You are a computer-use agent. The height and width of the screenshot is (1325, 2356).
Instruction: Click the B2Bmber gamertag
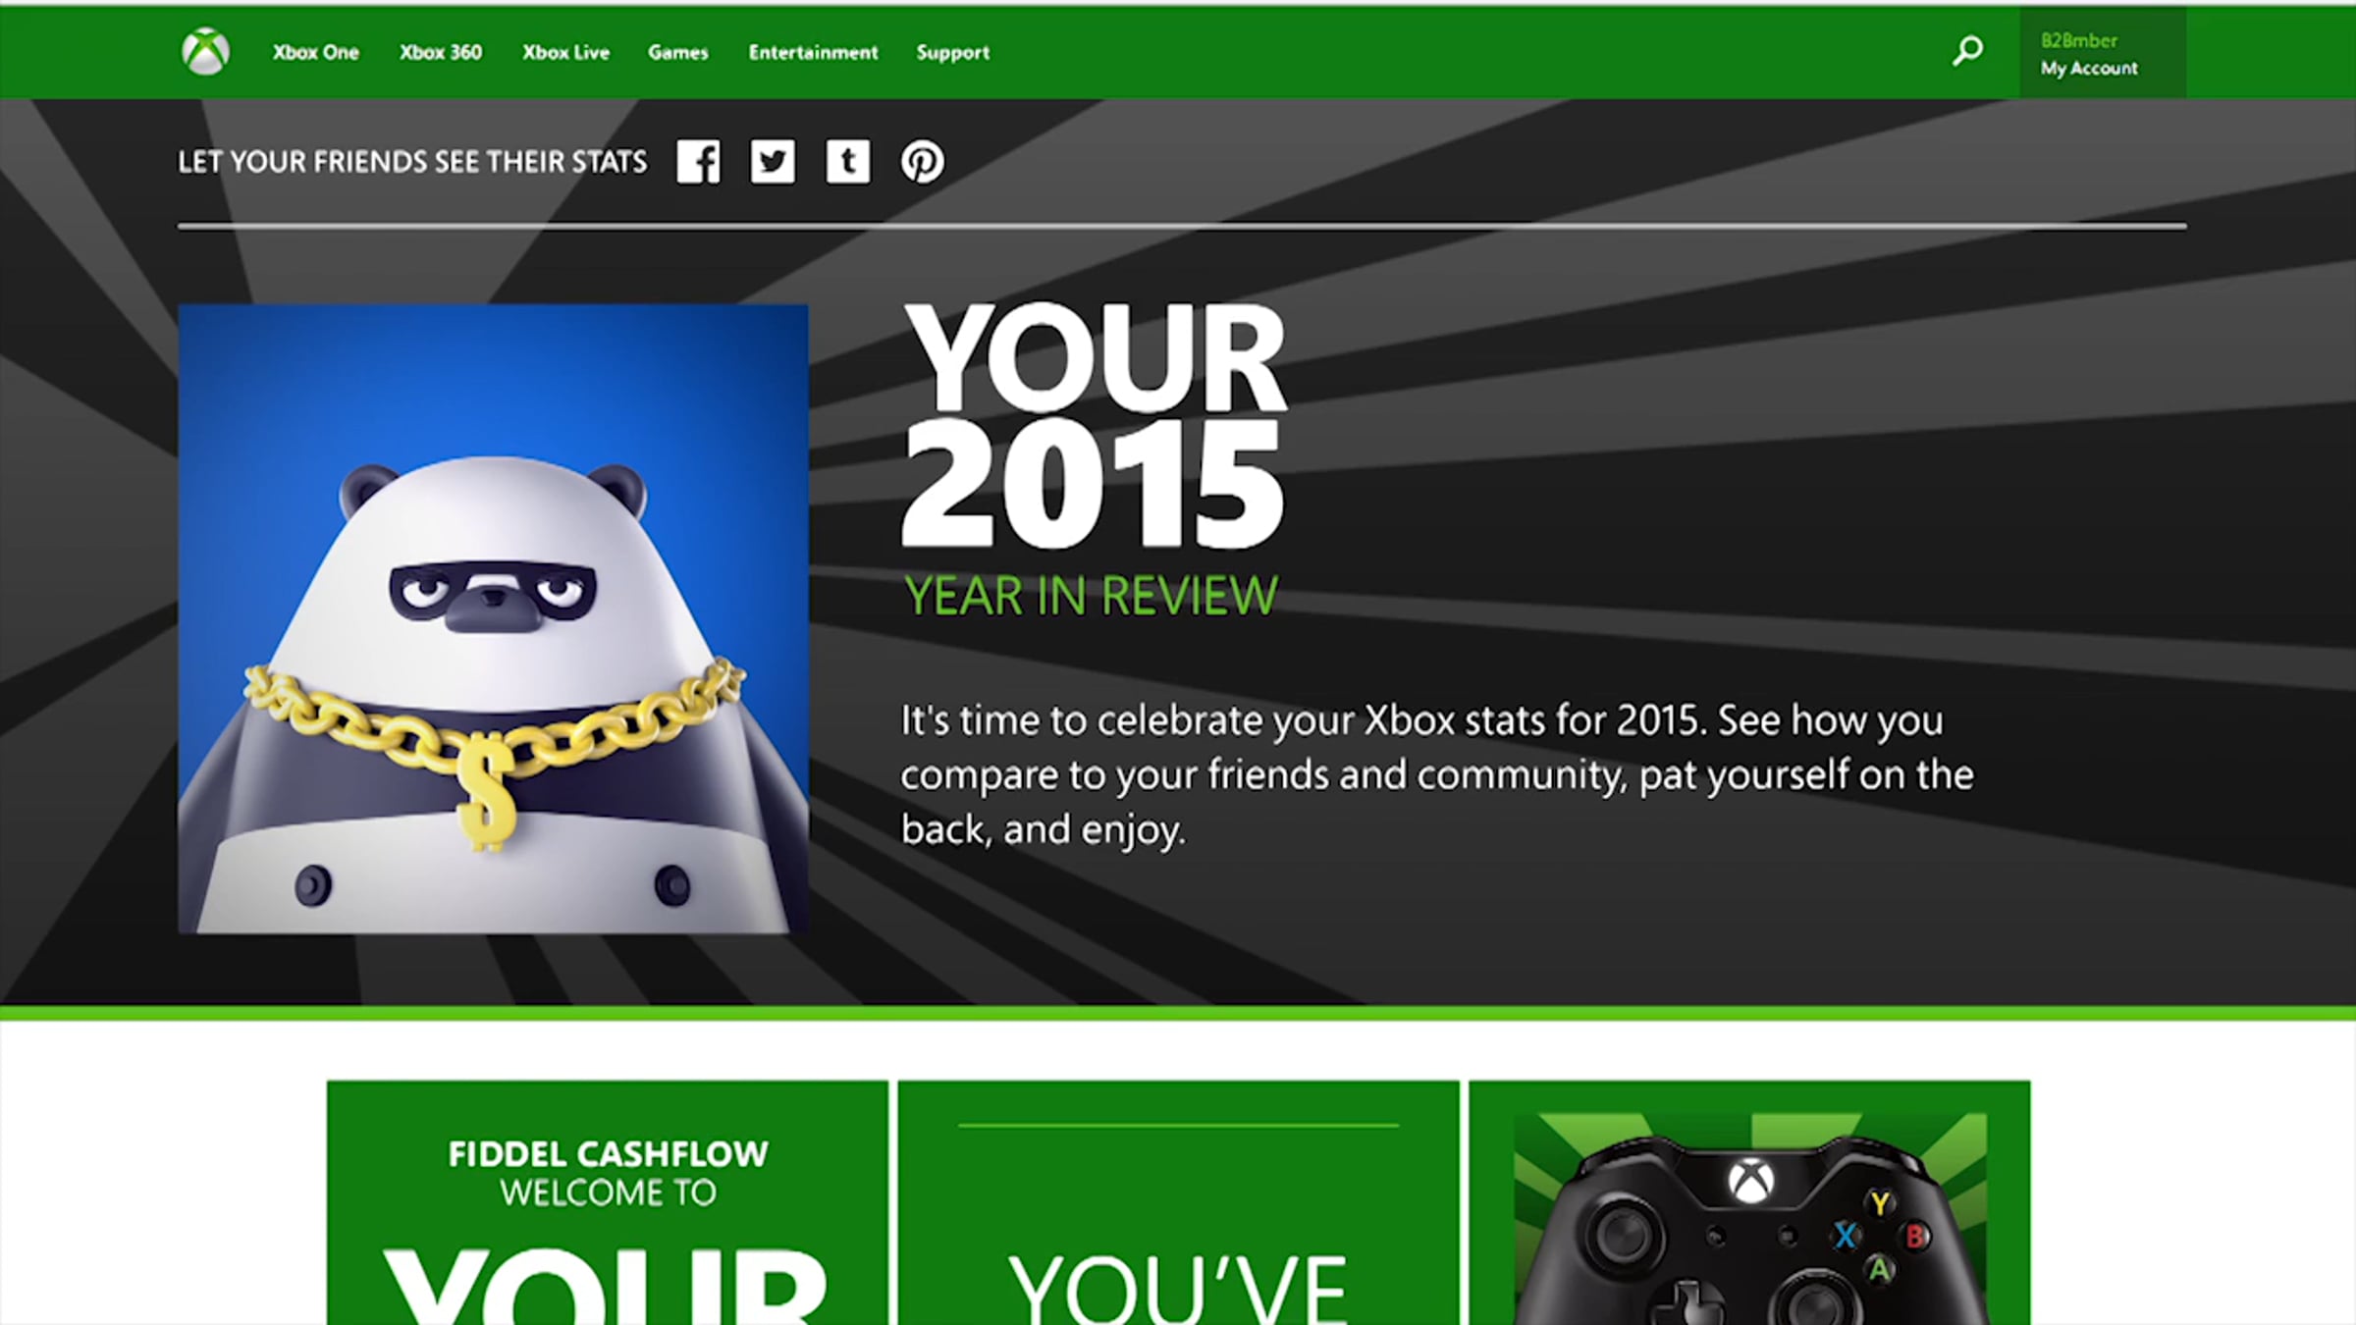2078,40
